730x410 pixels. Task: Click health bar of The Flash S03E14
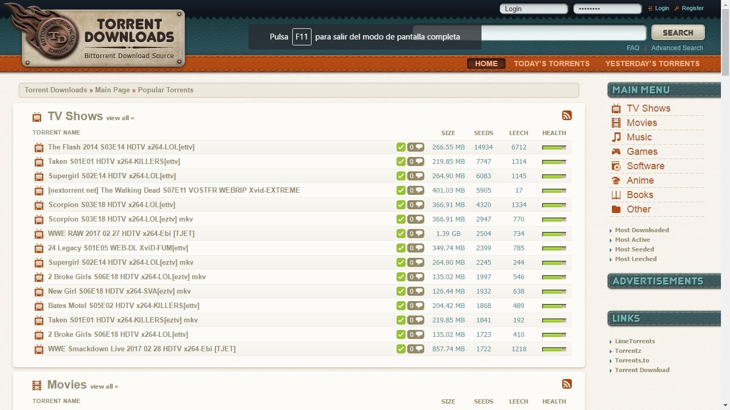pyautogui.click(x=554, y=147)
